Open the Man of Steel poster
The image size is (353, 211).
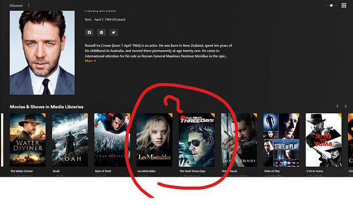(112, 140)
